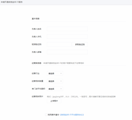Check the 我同意并遵守 agreement checkbox
Viewport: 132px width, 120px height.
(x=46, y=115)
